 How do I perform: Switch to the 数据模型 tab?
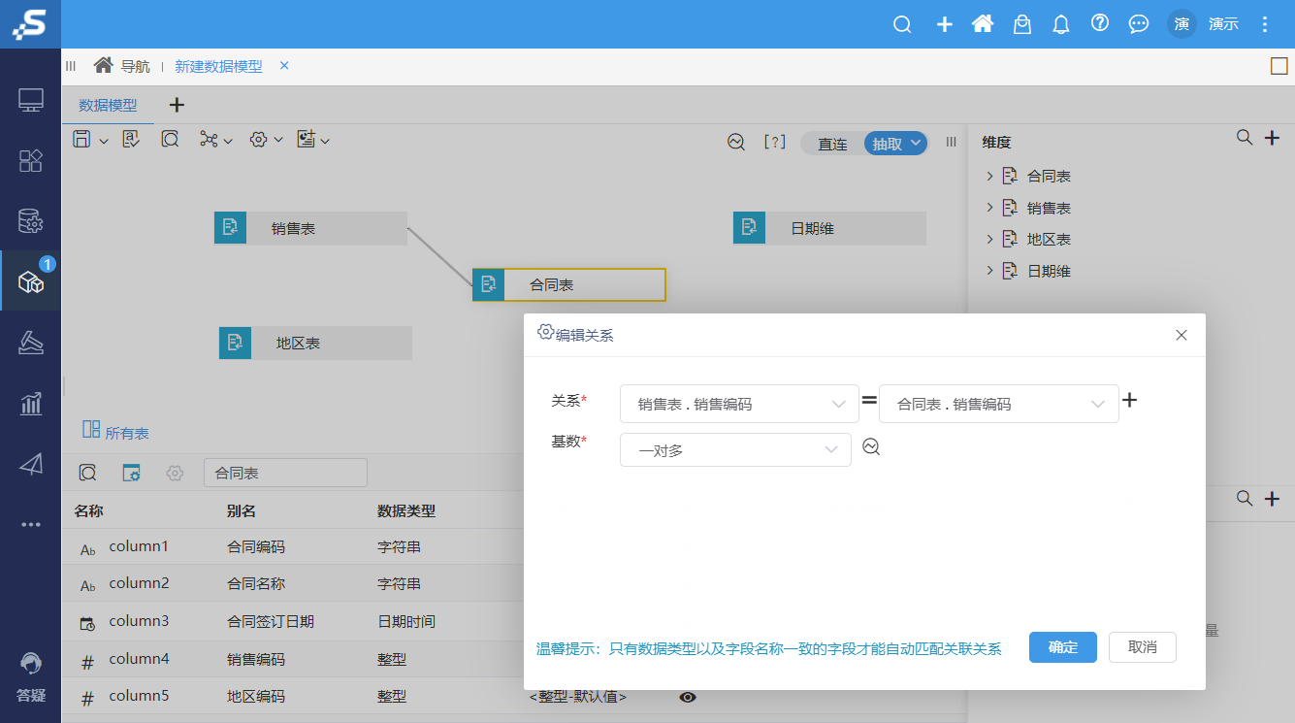coord(107,105)
